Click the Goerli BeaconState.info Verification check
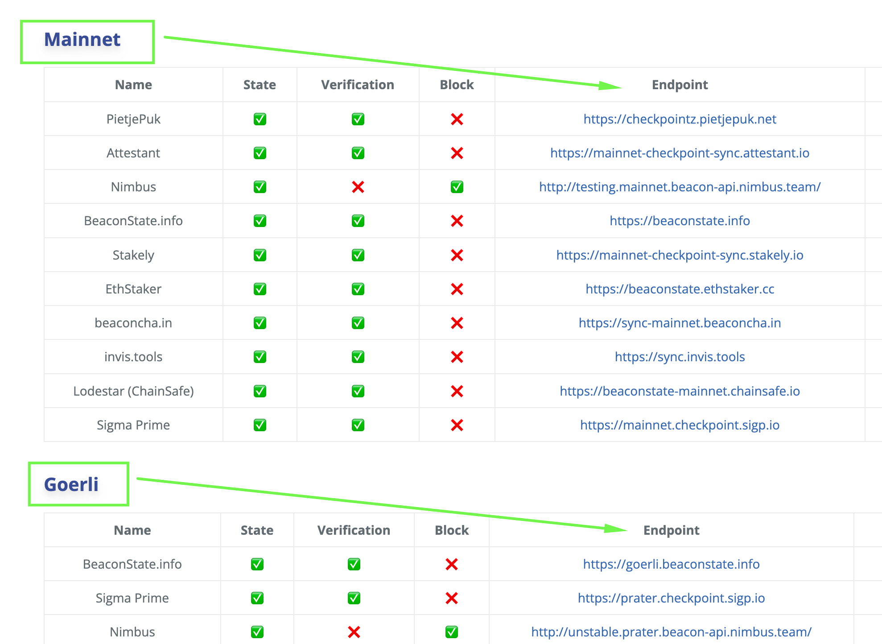Image resolution: width=882 pixels, height=644 pixels. coord(354,564)
